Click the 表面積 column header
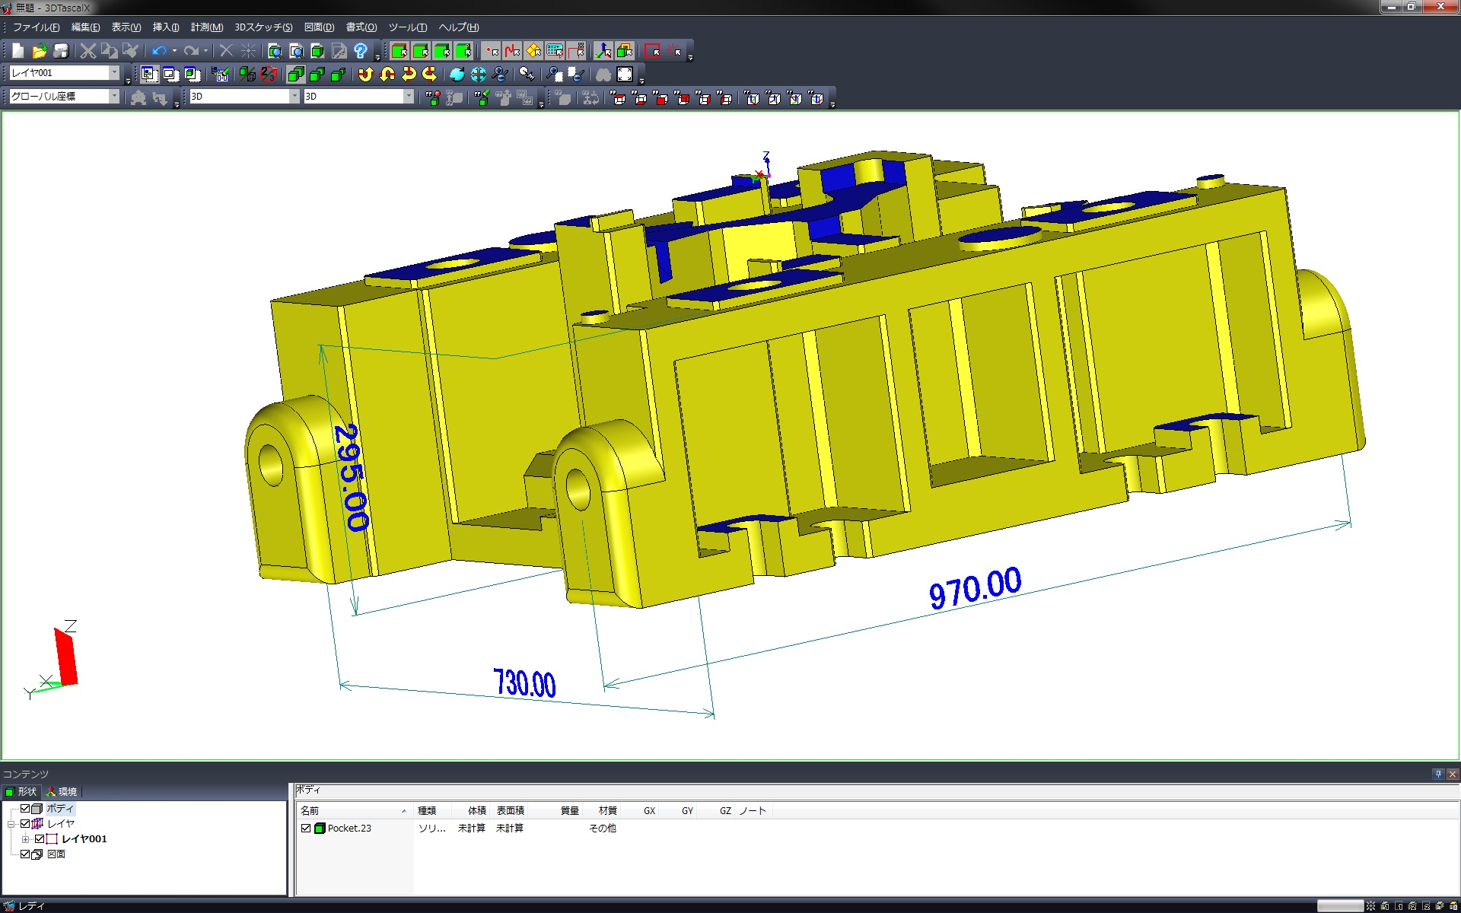The width and height of the screenshot is (1461, 913). coord(510,810)
